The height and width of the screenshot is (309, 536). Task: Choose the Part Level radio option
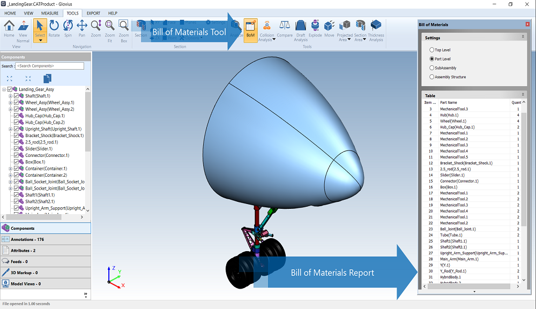[431, 59]
